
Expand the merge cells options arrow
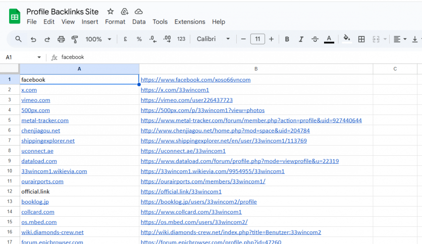[x=385, y=39]
